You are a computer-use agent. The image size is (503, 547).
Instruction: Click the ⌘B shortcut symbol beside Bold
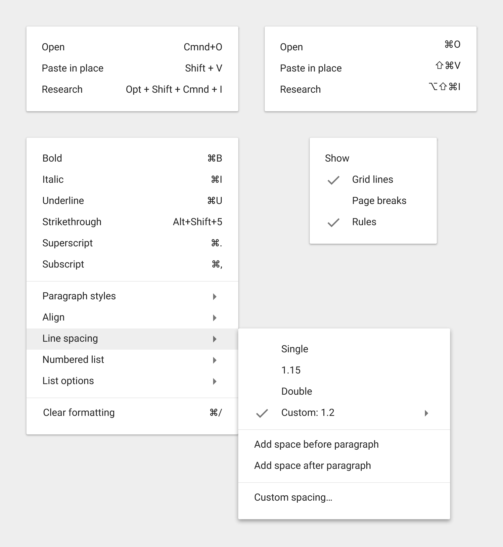point(215,158)
